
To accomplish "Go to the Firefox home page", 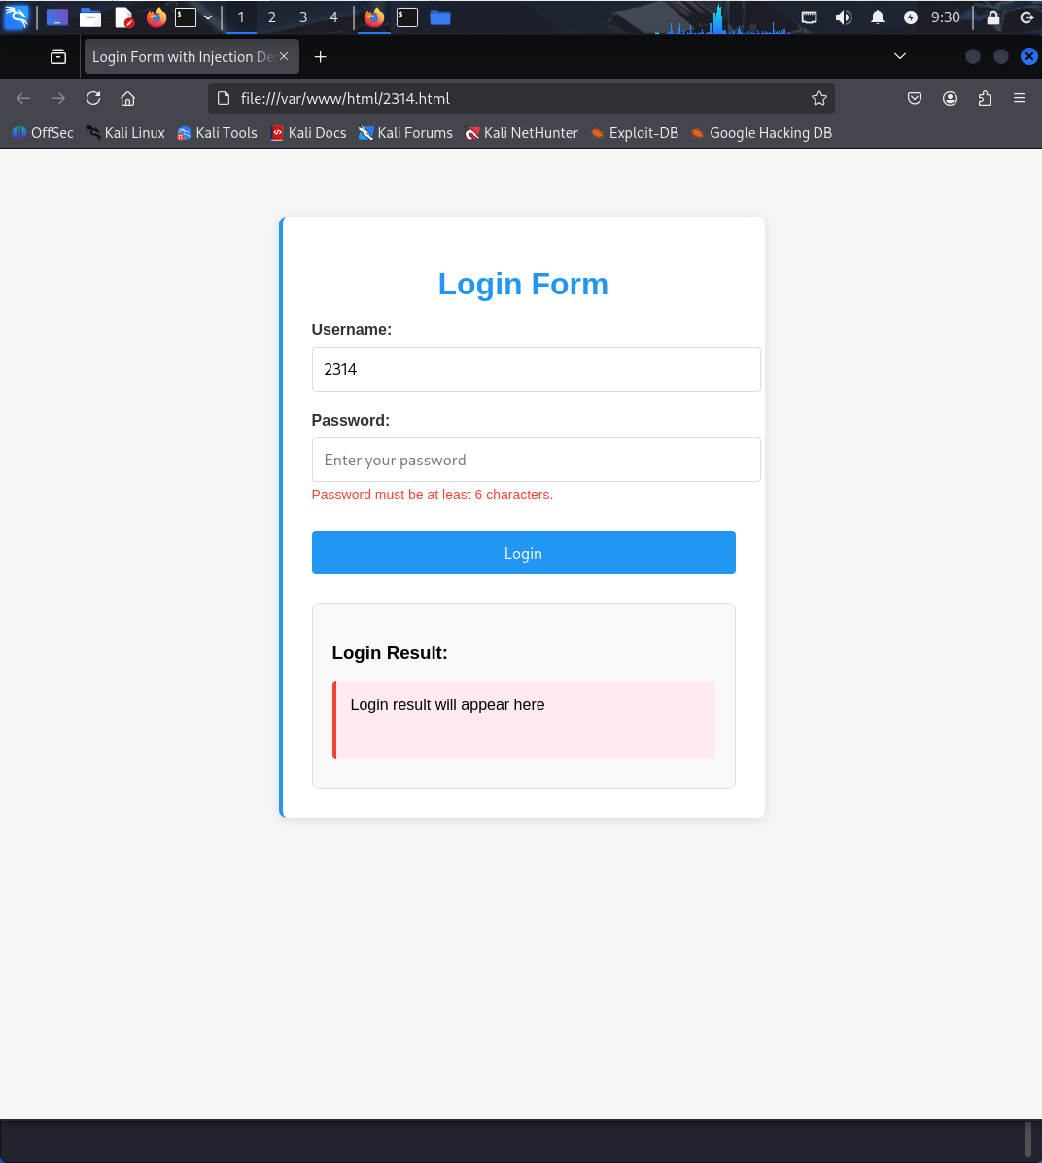I will coord(127,98).
